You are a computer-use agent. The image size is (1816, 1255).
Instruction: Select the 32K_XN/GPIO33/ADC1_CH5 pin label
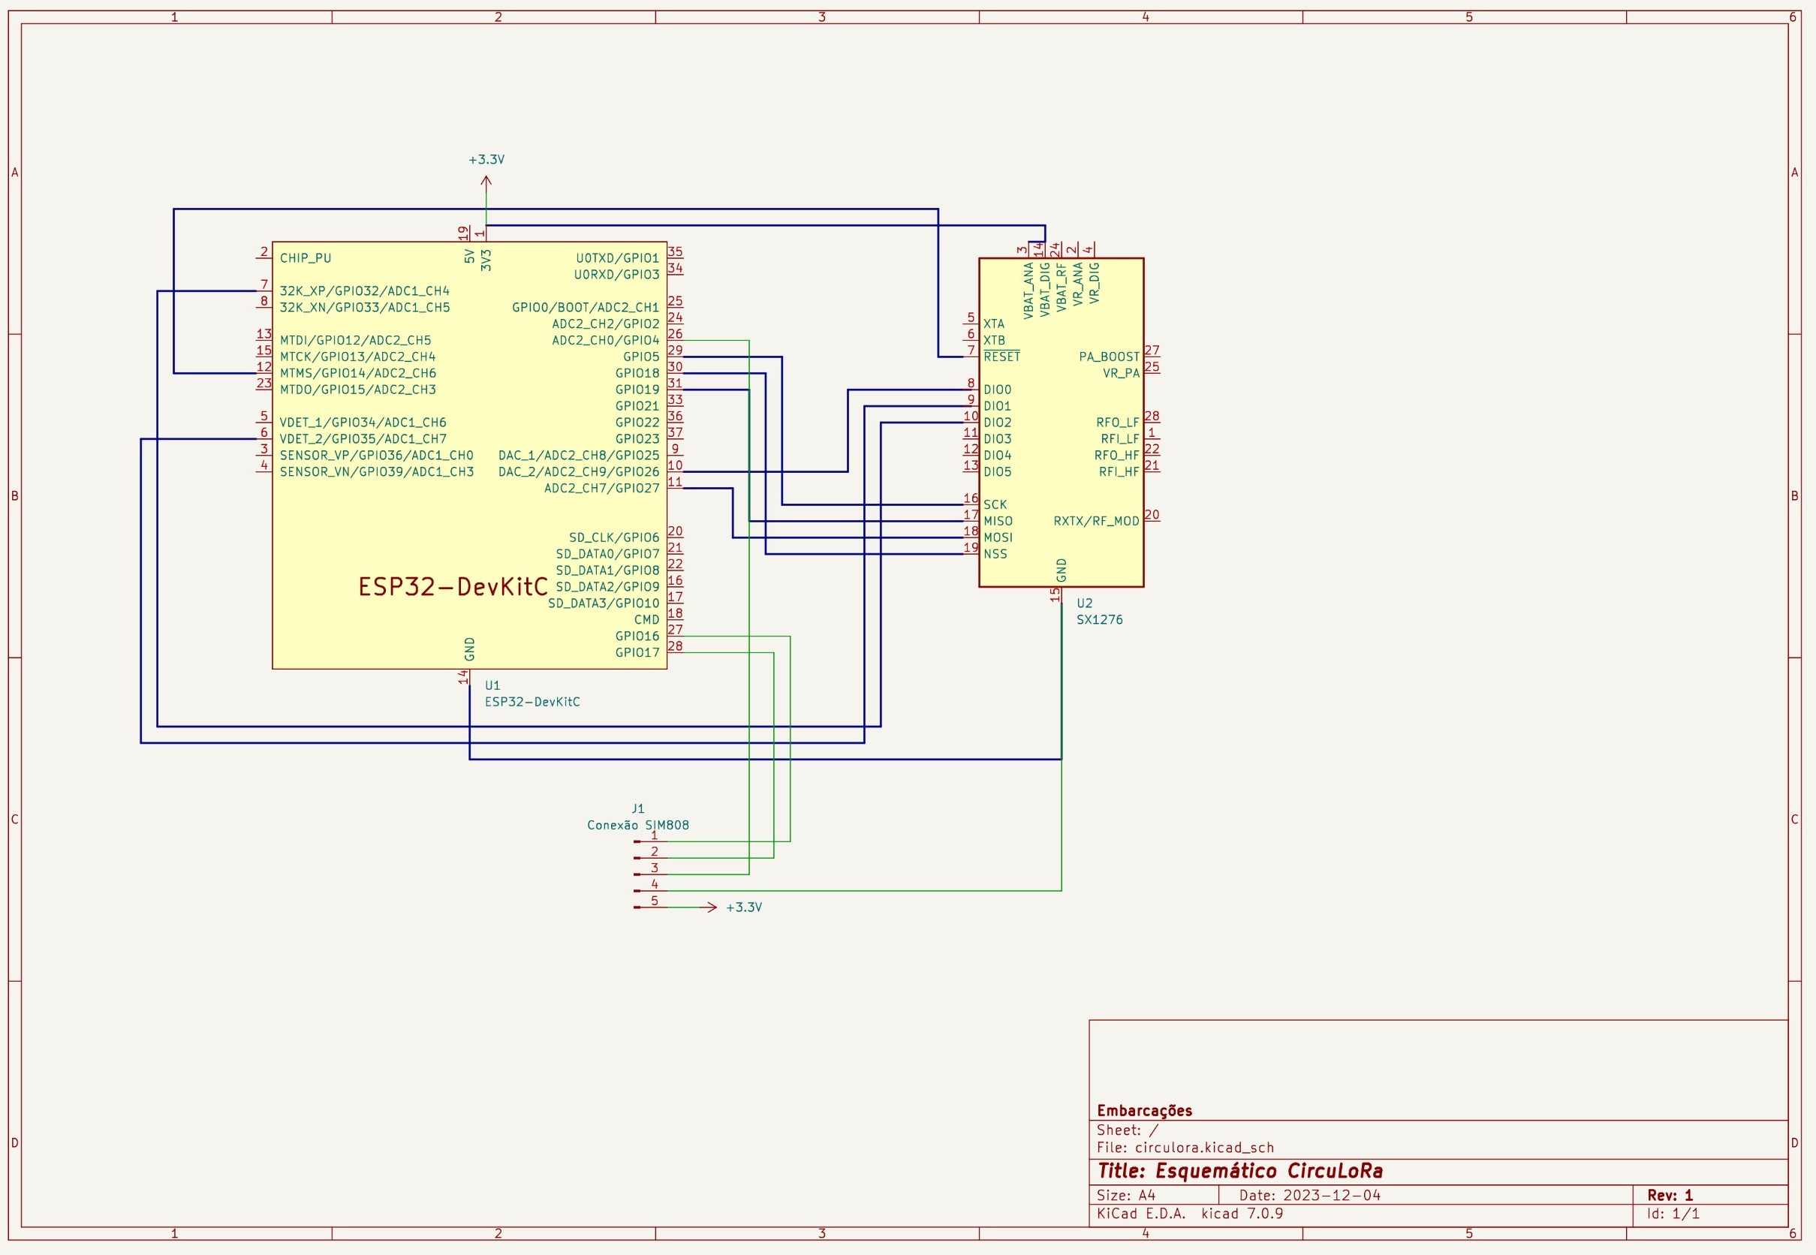pyautogui.click(x=365, y=308)
